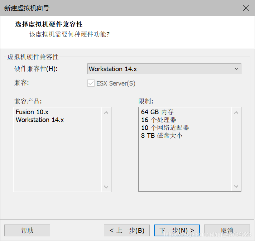Toggle the ESX Server(S) checkbox
255x241 pixels.
pos(91,83)
